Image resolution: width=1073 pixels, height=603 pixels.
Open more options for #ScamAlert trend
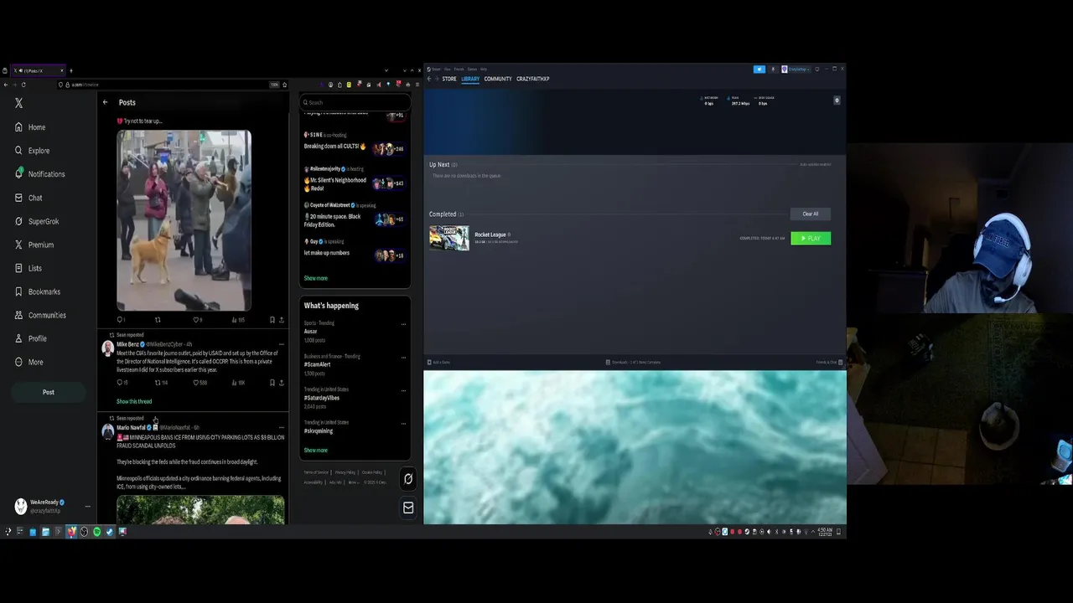[403, 357]
